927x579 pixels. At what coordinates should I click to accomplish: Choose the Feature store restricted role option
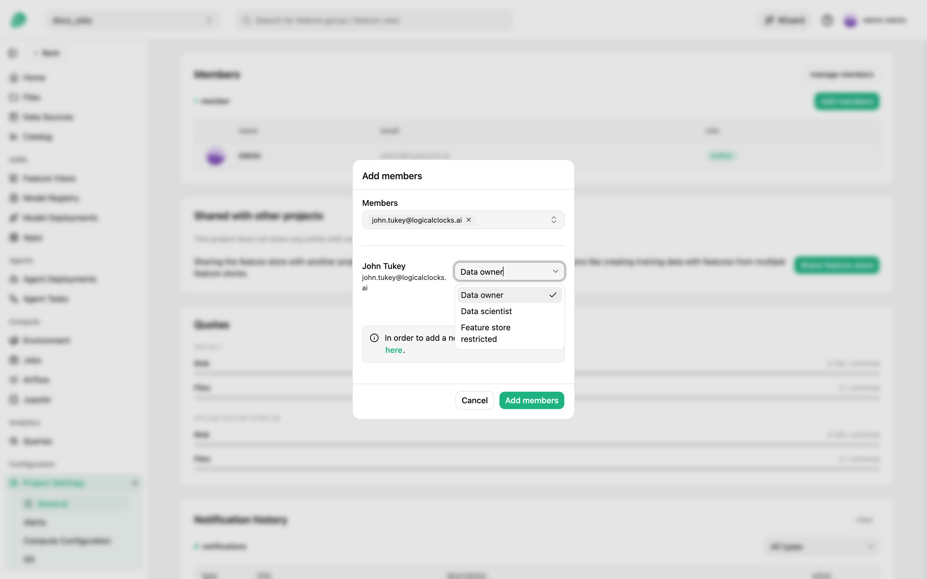[509, 333]
